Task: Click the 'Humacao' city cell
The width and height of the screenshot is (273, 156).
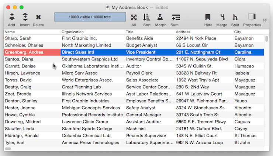Action: pyautogui.click(x=249, y=66)
